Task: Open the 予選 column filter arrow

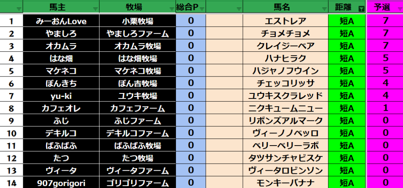Action: point(399,8)
